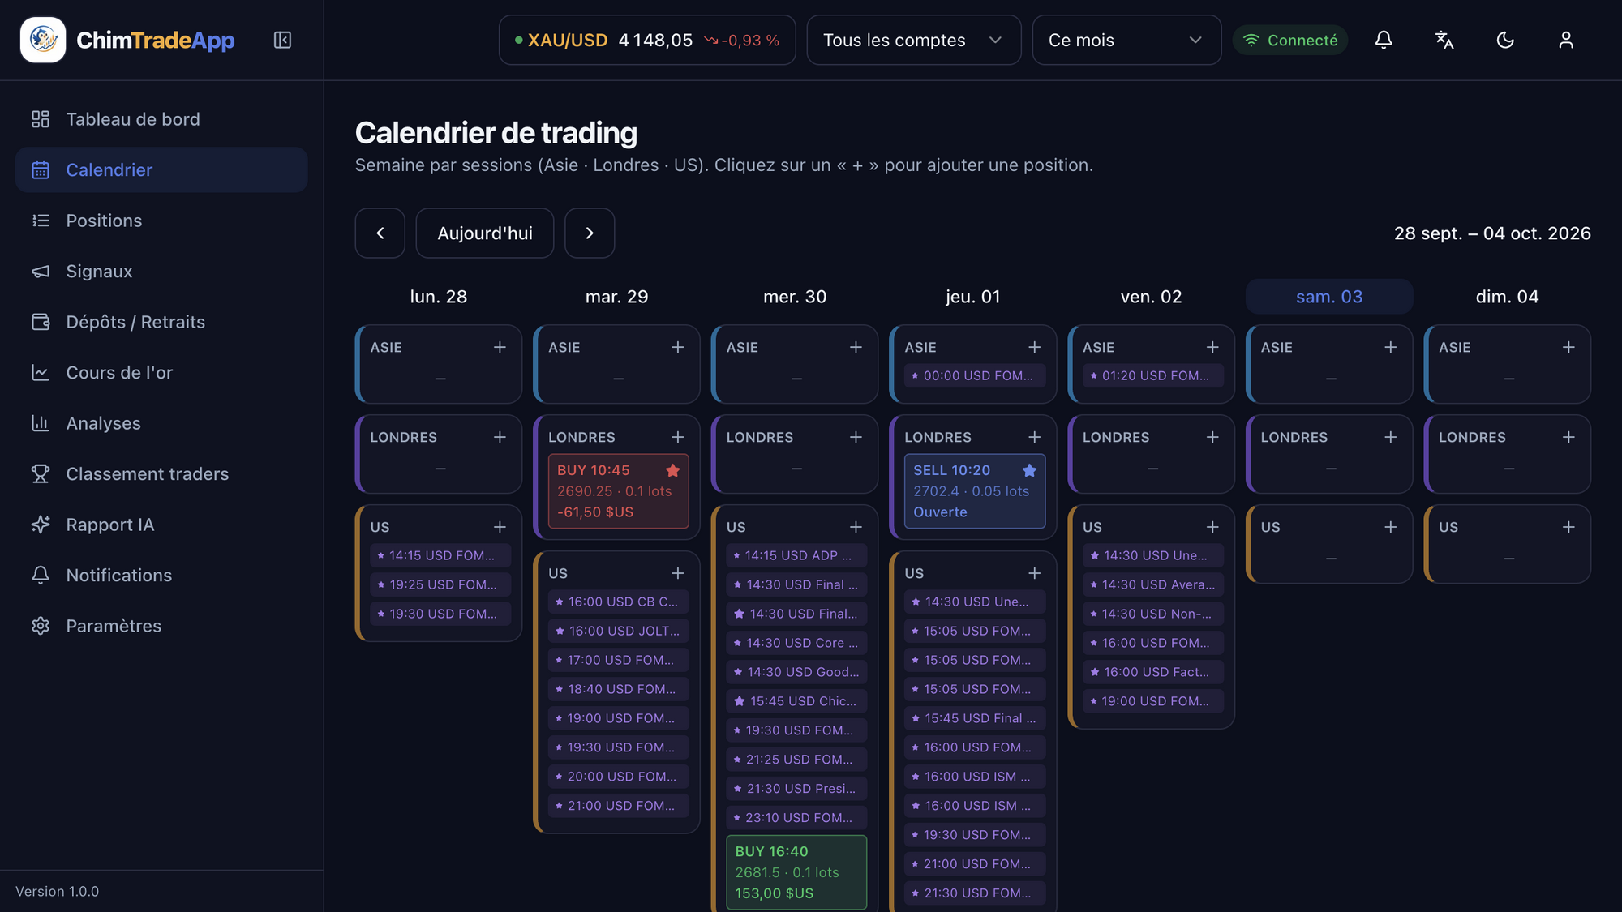Open Signaux in the sidebar
1622x912 pixels.
click(x=161, y=271)
